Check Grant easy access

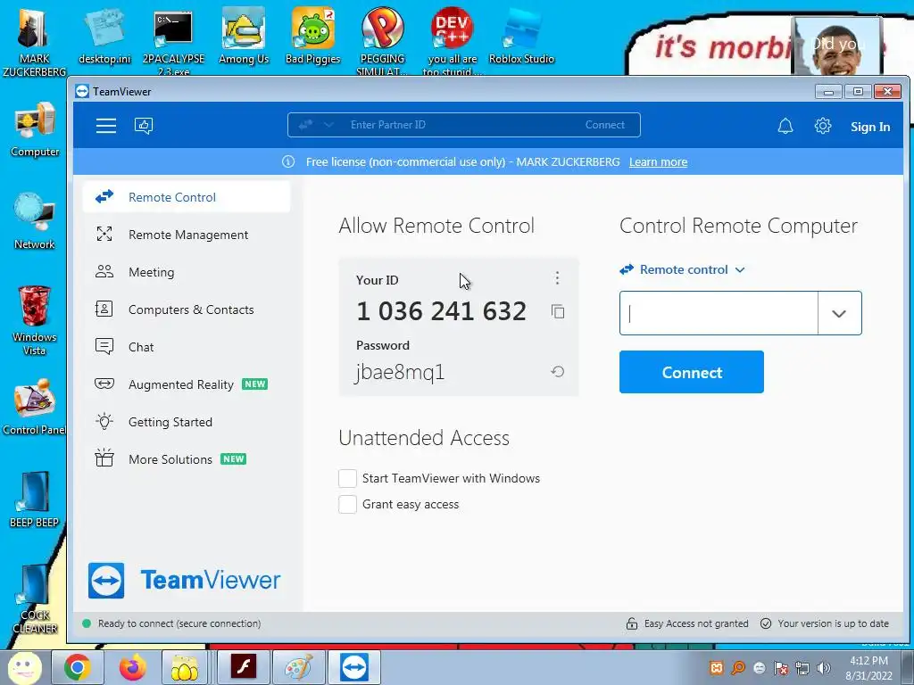[347, 505]
